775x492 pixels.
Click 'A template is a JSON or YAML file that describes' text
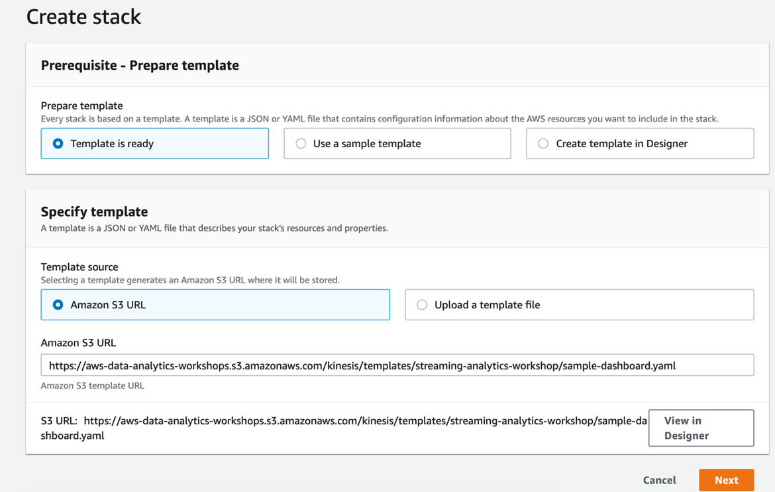tap(215, 228)
